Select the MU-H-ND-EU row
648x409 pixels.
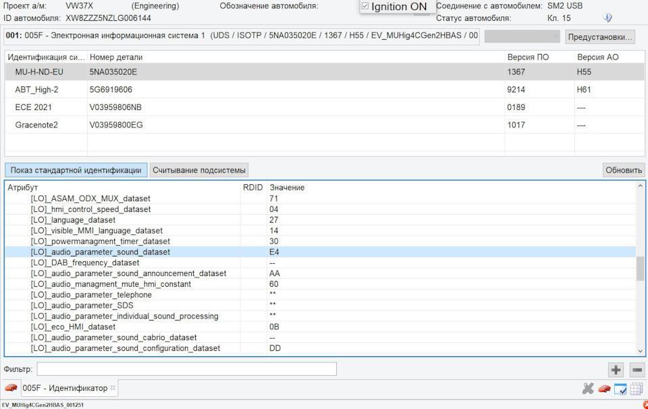click(x=325, y=72)
